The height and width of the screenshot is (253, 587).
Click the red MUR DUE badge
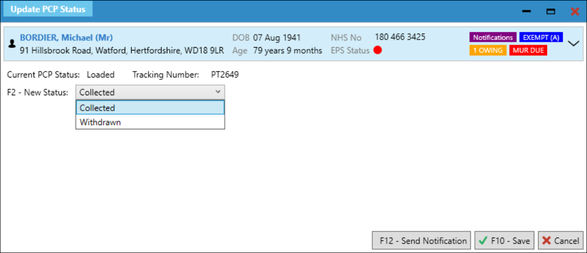[528, 50]
